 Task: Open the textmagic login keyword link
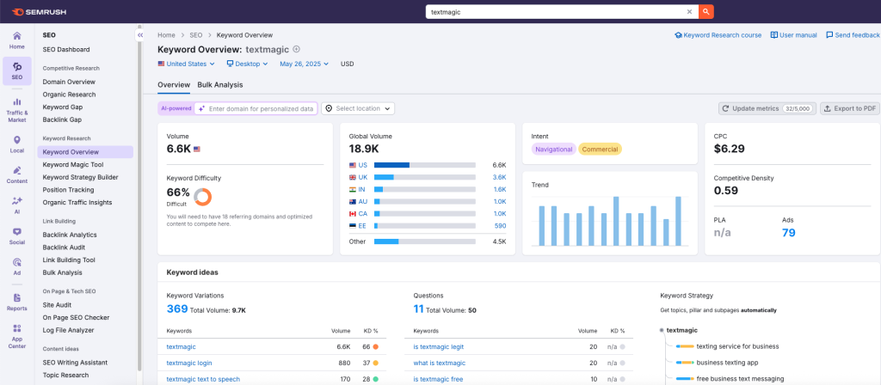coord(189,364)
